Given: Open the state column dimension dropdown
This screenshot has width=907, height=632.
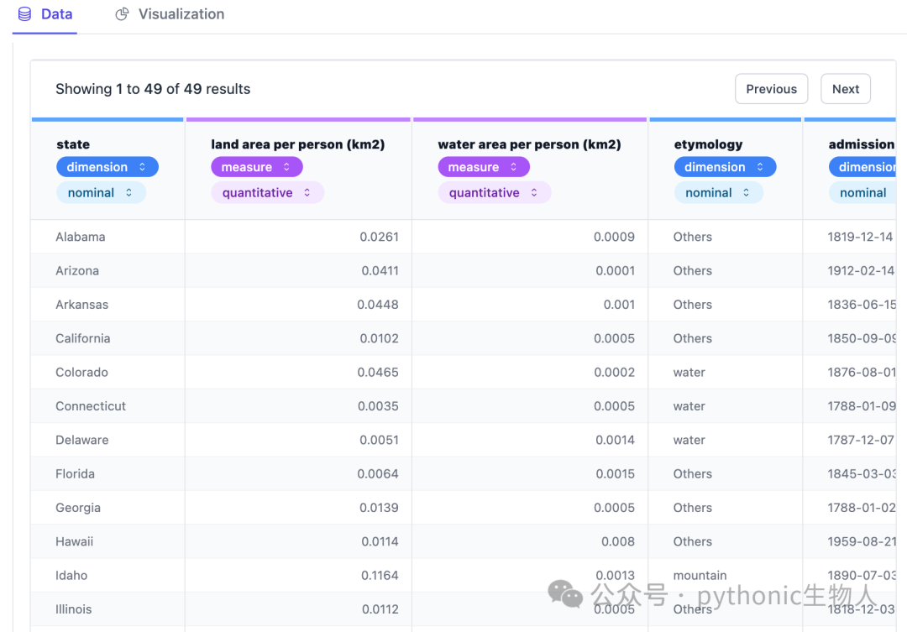Looking at the screenshot, I should tap(107, 167).
